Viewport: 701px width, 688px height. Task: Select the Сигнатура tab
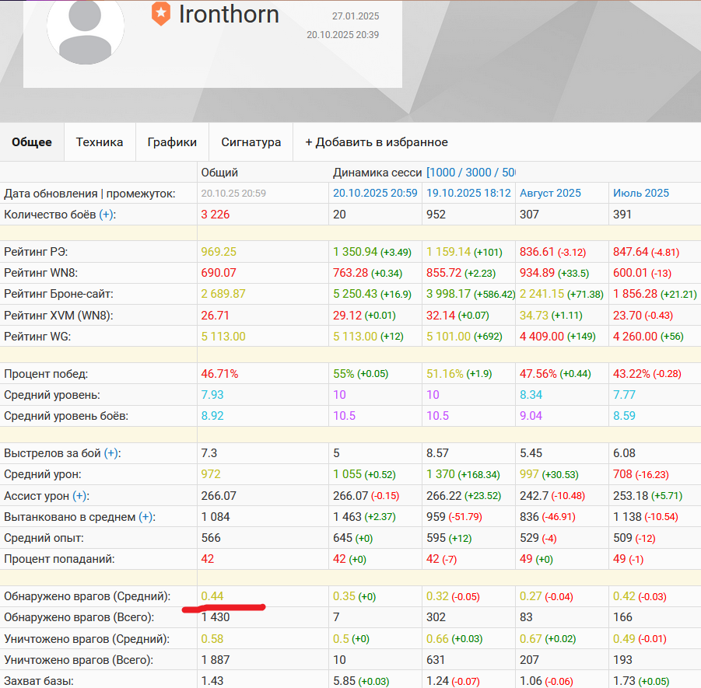tap(251, 142)
